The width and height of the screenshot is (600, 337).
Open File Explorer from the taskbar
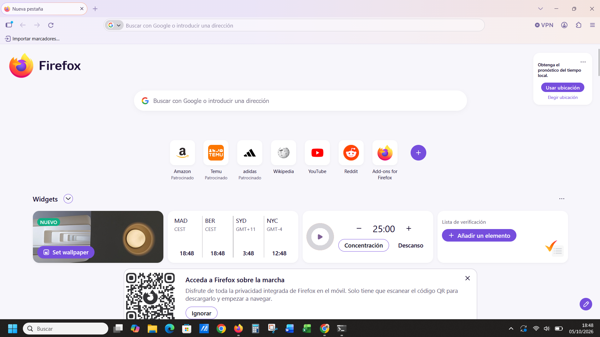pyautogui.click(x=152, y=329)
